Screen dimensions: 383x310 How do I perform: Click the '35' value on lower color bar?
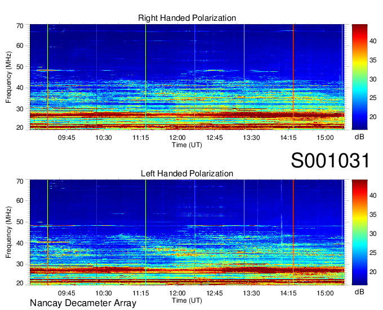pyautogui.click(x=373, y=215)
